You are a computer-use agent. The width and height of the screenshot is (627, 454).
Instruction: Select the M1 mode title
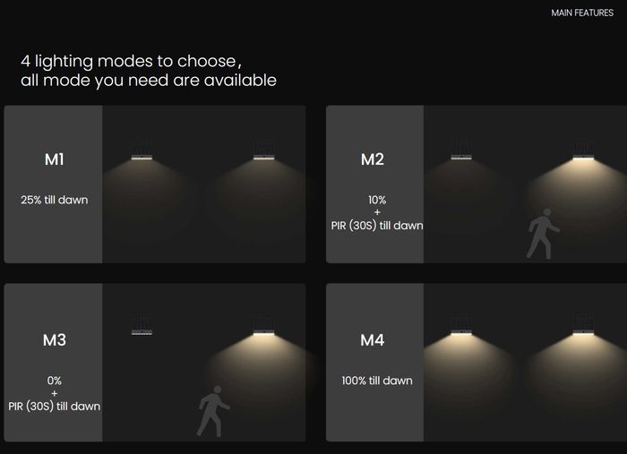(54, 160)
